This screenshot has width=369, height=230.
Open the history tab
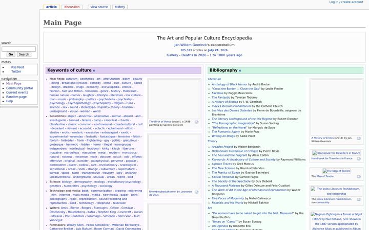click(x=120, y=7)
